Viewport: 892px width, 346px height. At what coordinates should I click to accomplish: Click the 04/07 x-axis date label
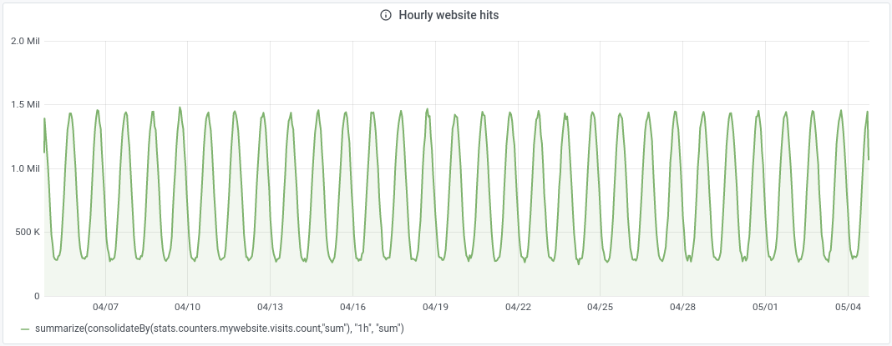(105, 308)
